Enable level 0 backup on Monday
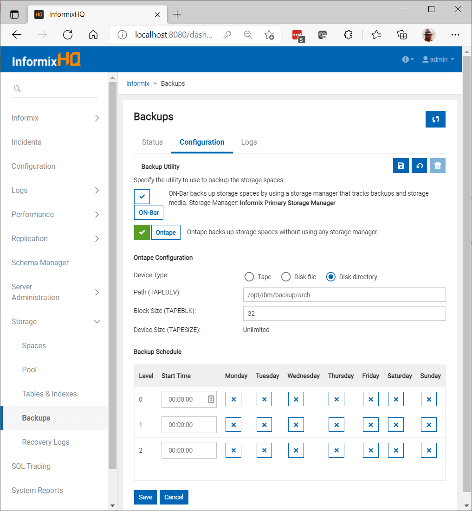The image size is (472, 511). coord(233,399)
